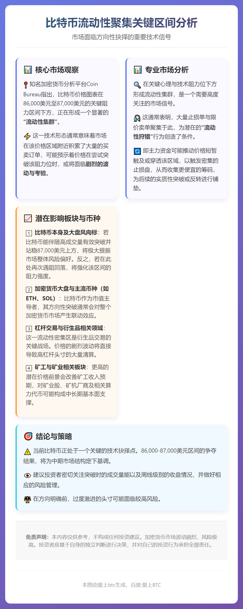Click text 知名加密货币分析平台Coin Bureau
This screenshot has height=609, width=243.
click(x=61, y=89)
